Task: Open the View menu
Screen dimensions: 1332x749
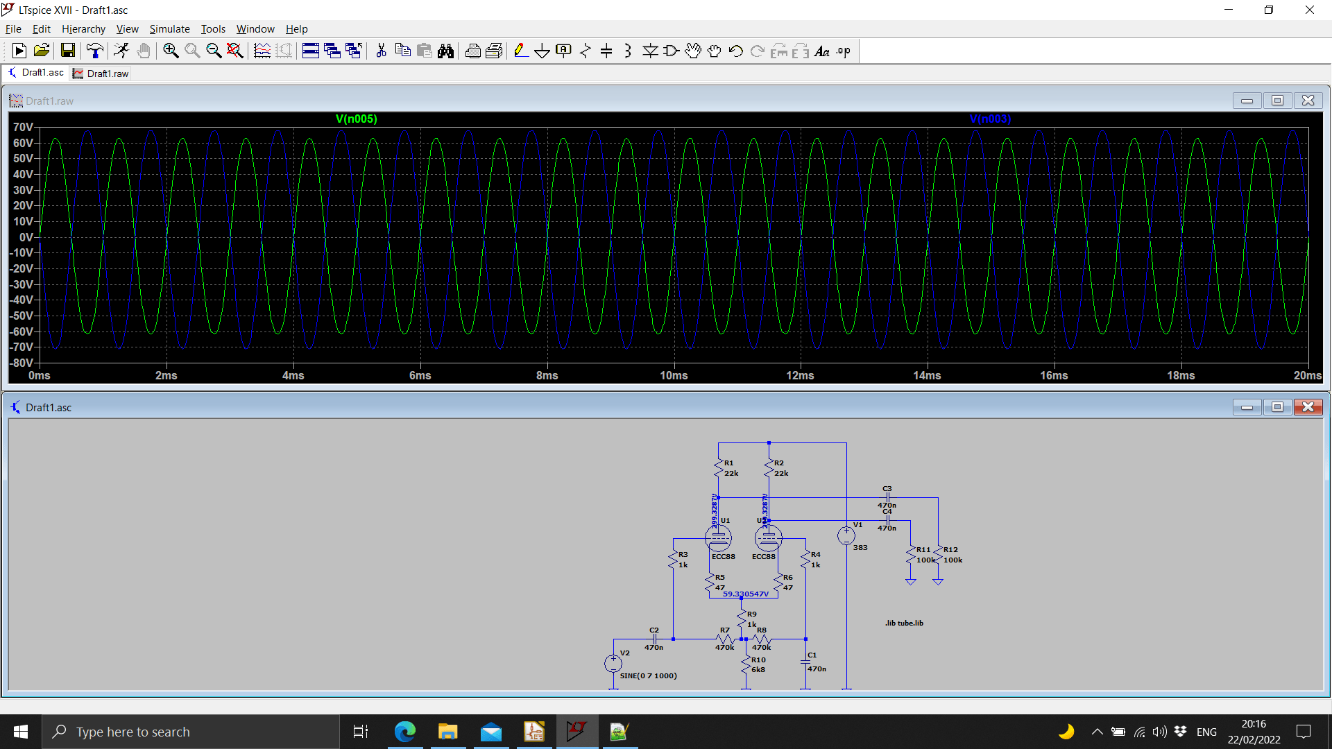Action: click(x=127, y=28)
